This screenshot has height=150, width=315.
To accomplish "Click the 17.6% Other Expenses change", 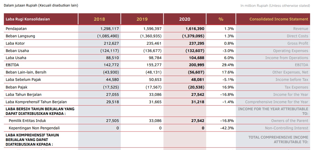I will pos(228,72).
